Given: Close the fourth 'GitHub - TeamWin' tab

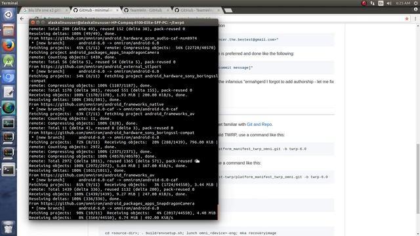Looking at the screenshot, I should tap(219, 10).
